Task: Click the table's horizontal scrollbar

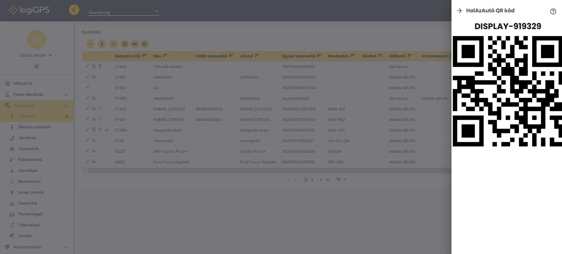Action: (x=265, y=170)
